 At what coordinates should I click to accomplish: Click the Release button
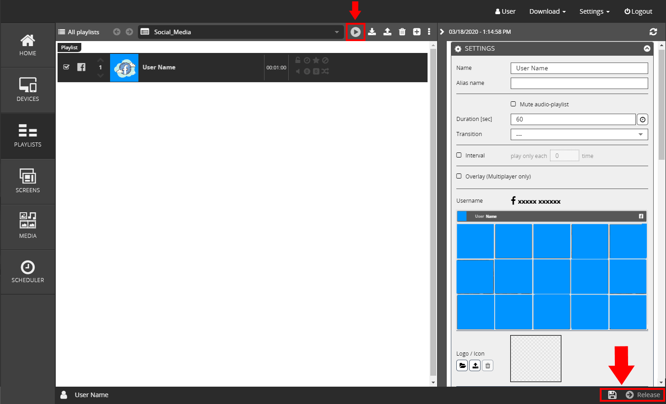tap(643, 395)
